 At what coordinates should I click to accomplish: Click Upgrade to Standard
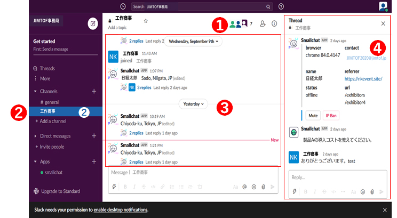[x=57, y=191]
